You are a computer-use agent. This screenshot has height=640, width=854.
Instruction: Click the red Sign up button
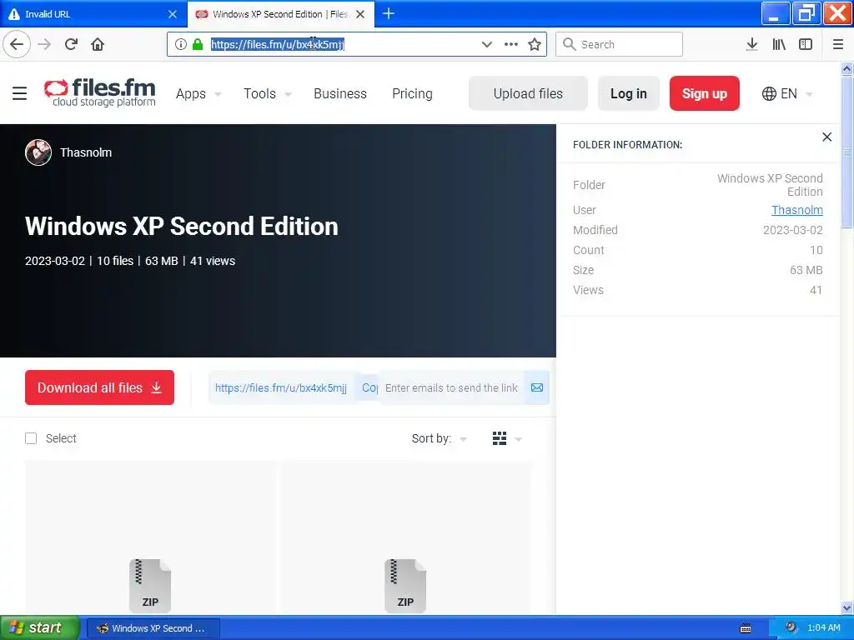(704, 93)
